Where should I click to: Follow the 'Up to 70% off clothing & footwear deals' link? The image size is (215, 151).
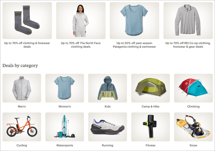[27, 45]
